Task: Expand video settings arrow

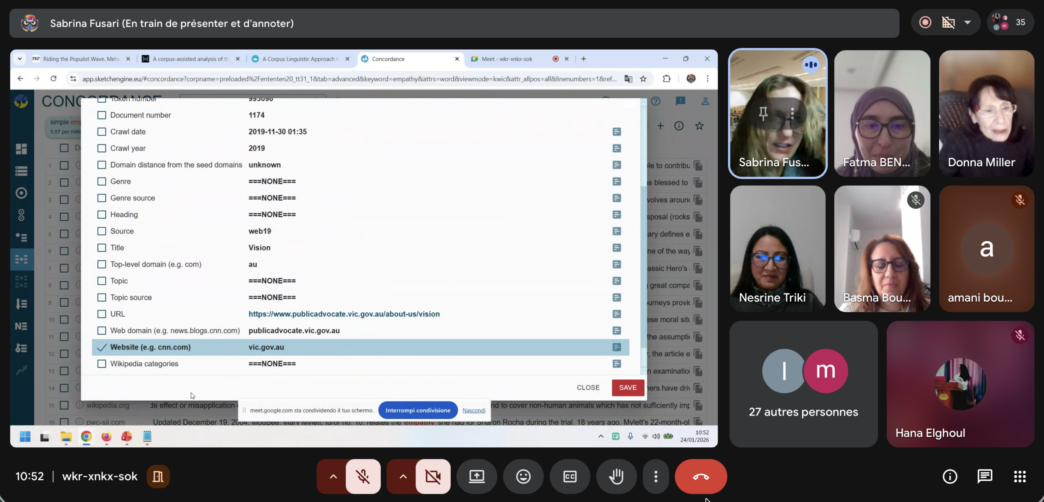Action: (x=403, y=476)
